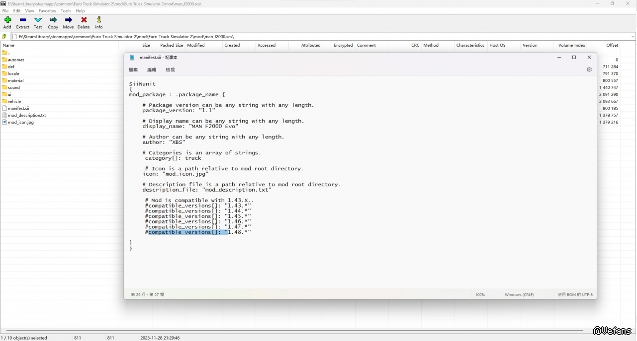
Task: Click the line and column indicator in Notepad
Action: coord(148,295)
